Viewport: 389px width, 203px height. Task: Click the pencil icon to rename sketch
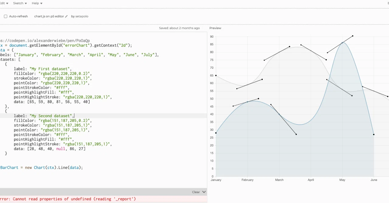coord(66,16)
